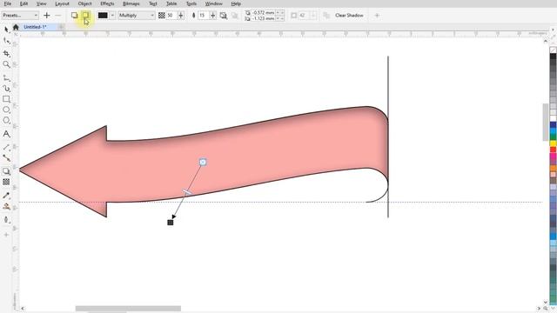Open the Object menu
This screenshot has height=313, width=557.
[x=84, y=3]
